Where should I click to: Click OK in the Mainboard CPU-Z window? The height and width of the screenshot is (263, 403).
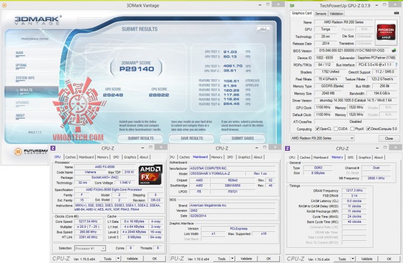pos(269,259)
